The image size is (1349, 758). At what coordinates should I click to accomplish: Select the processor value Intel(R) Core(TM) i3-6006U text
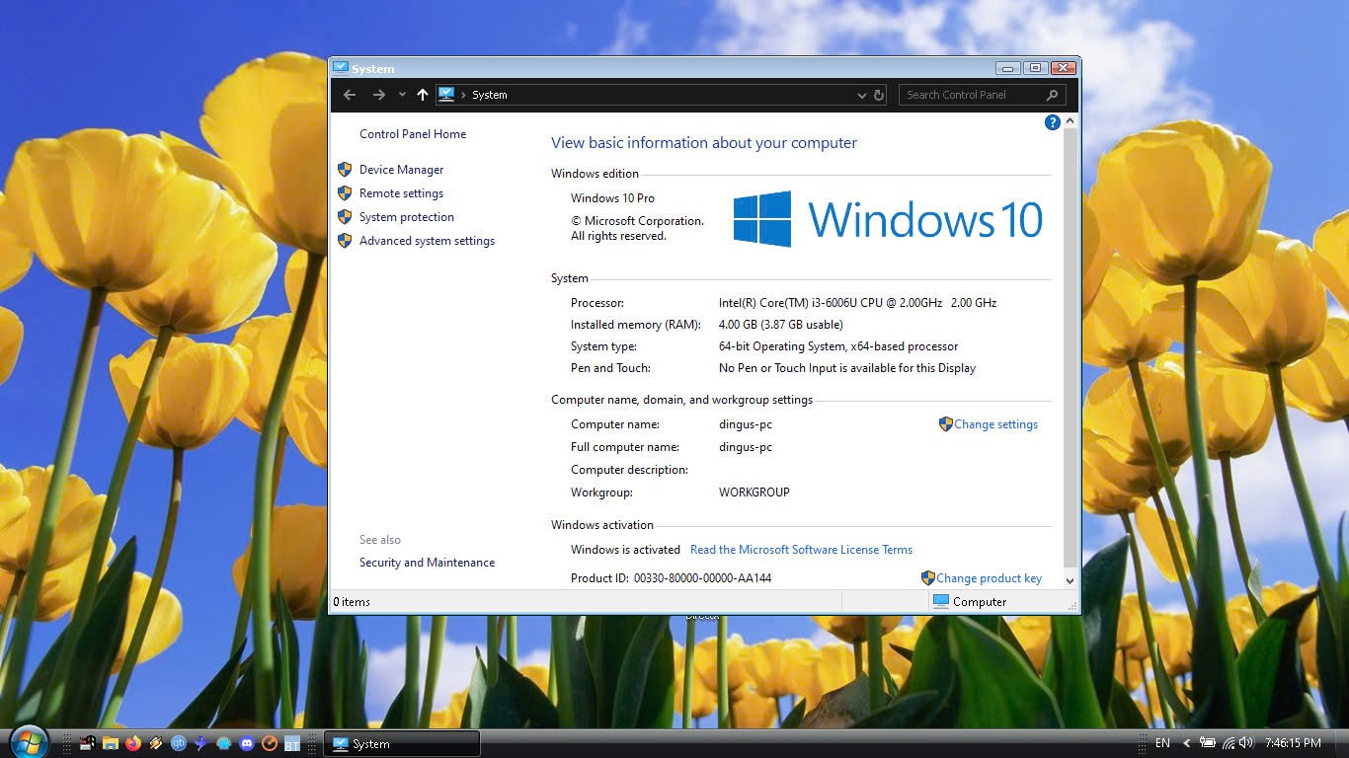click(857, 303)
